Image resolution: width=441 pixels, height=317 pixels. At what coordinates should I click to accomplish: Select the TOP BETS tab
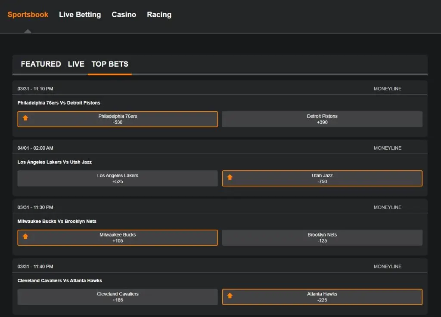click(x=110, y=64)
